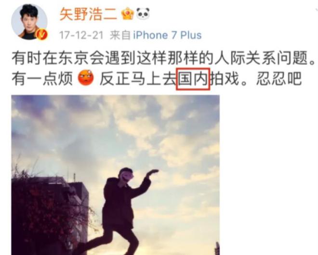Click the 忍忍吧 text at end

pyautogui.click(x=279, y=78)
